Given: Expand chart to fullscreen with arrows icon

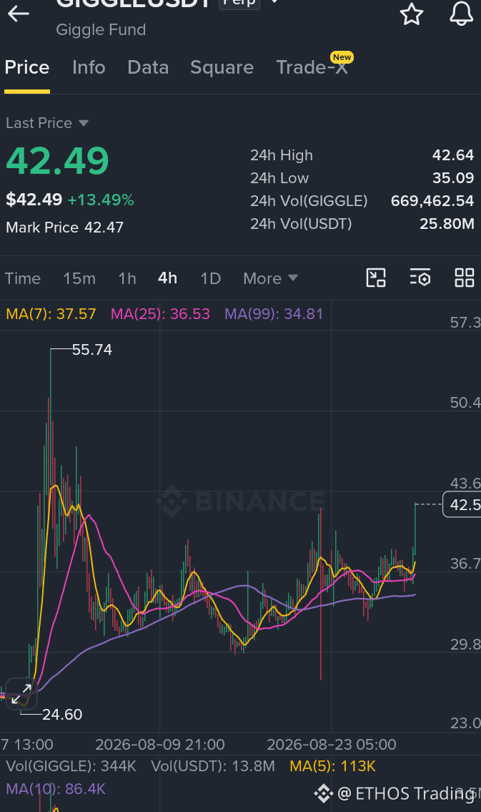Looking at the screenshot, I should tap(21, 693).
